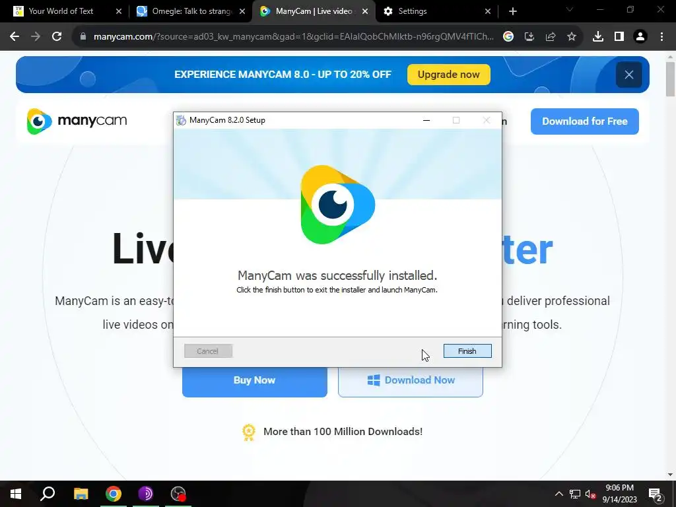The width and height of the screenshot is (676, 507).
Task: Open the Chrome downloads icon
Action: pos(598,37)
